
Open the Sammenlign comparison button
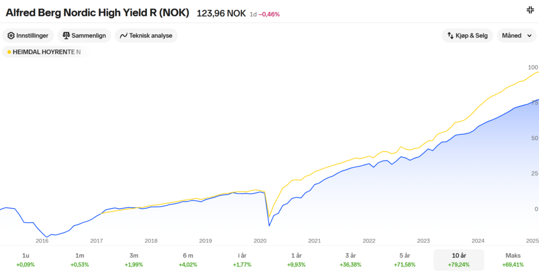coord(84,36)
